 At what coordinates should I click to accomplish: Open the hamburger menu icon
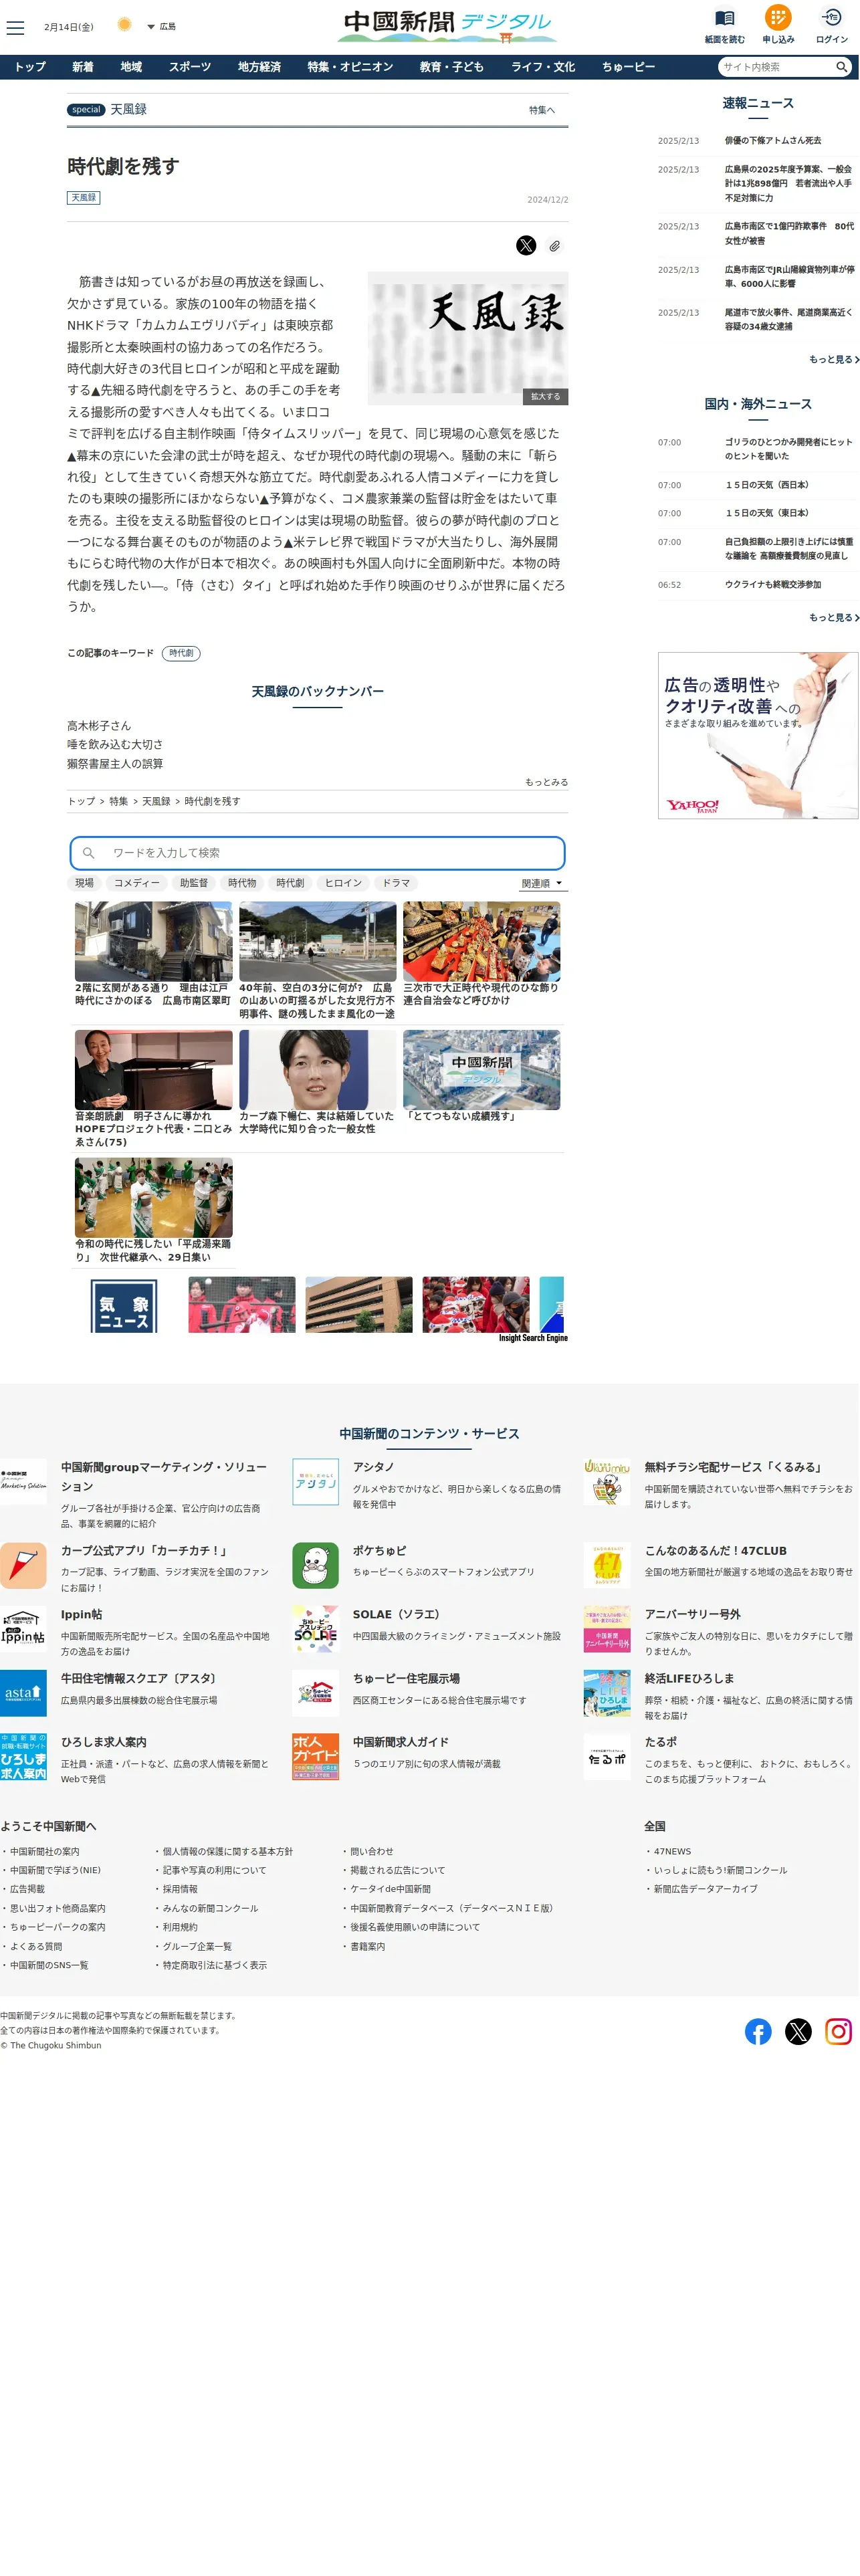pos(15,28)
